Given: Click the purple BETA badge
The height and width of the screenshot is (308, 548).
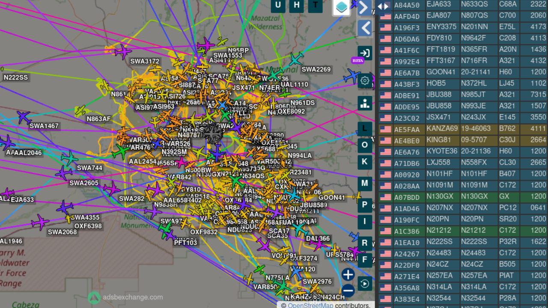Looking at the screenshot, I should [357, 60].
